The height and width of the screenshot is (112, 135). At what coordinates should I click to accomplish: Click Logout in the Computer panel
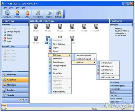(10, 35)
